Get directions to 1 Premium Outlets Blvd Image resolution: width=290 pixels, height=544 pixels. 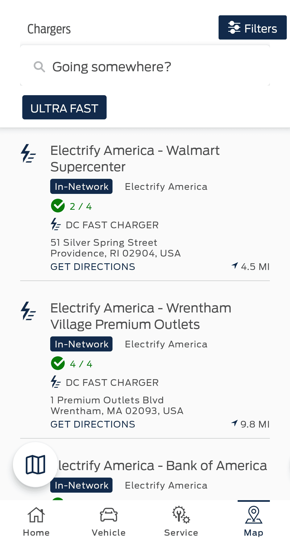(93, 424)
